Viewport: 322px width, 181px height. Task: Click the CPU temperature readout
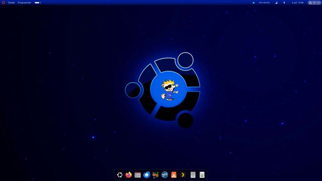click(x=264, y=3)
